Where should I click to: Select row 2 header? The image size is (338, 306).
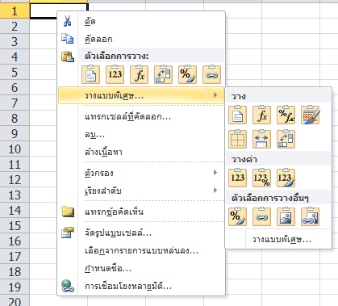click(x=15, y=26)
